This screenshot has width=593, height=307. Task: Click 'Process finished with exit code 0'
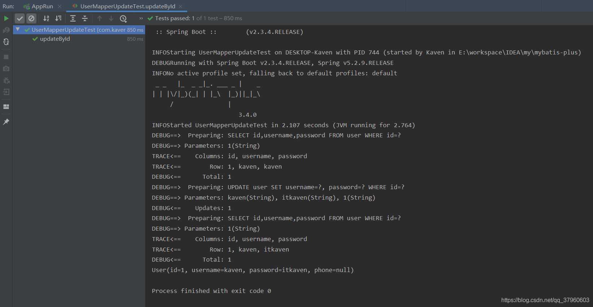point(211,291)
